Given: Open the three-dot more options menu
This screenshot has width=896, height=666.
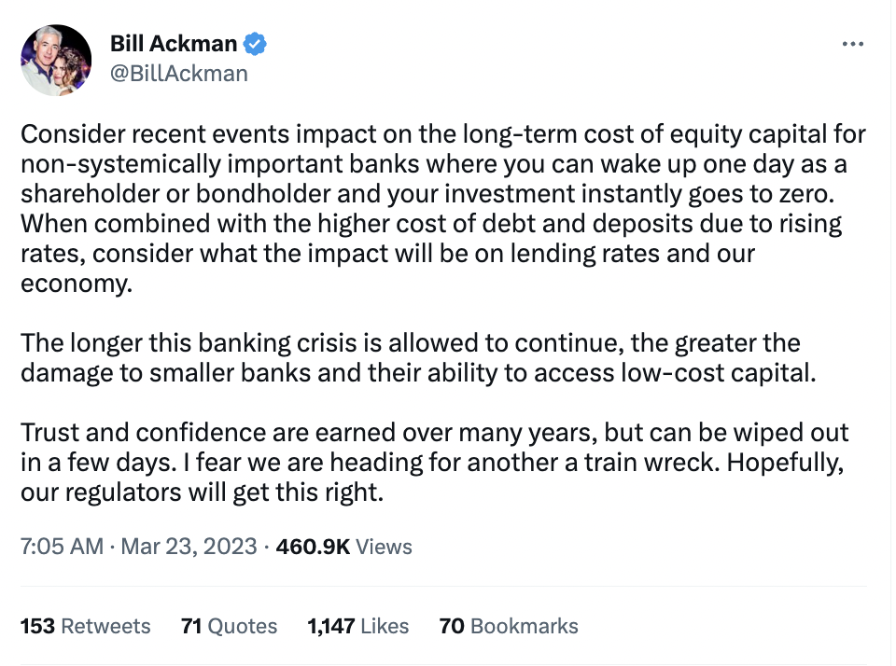Looking at the screenshot, I should [852, 44].
